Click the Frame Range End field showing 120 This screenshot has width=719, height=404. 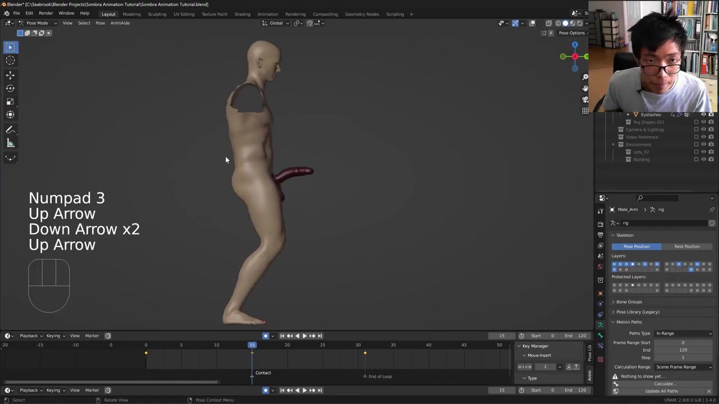pos(682,350)
